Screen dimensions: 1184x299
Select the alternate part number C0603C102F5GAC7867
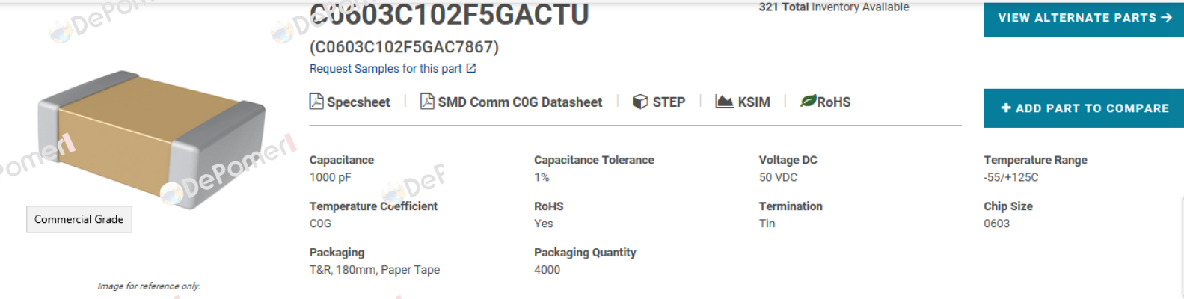pos(404,47)
